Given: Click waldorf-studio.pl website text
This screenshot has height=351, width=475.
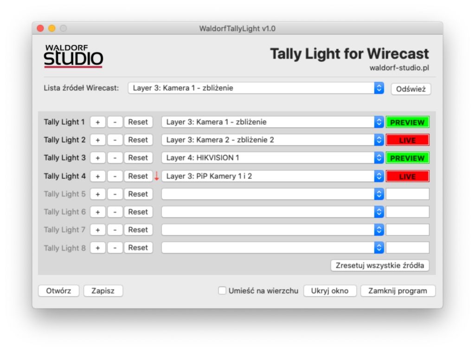Looking at the screenshot, I should 399,68.
